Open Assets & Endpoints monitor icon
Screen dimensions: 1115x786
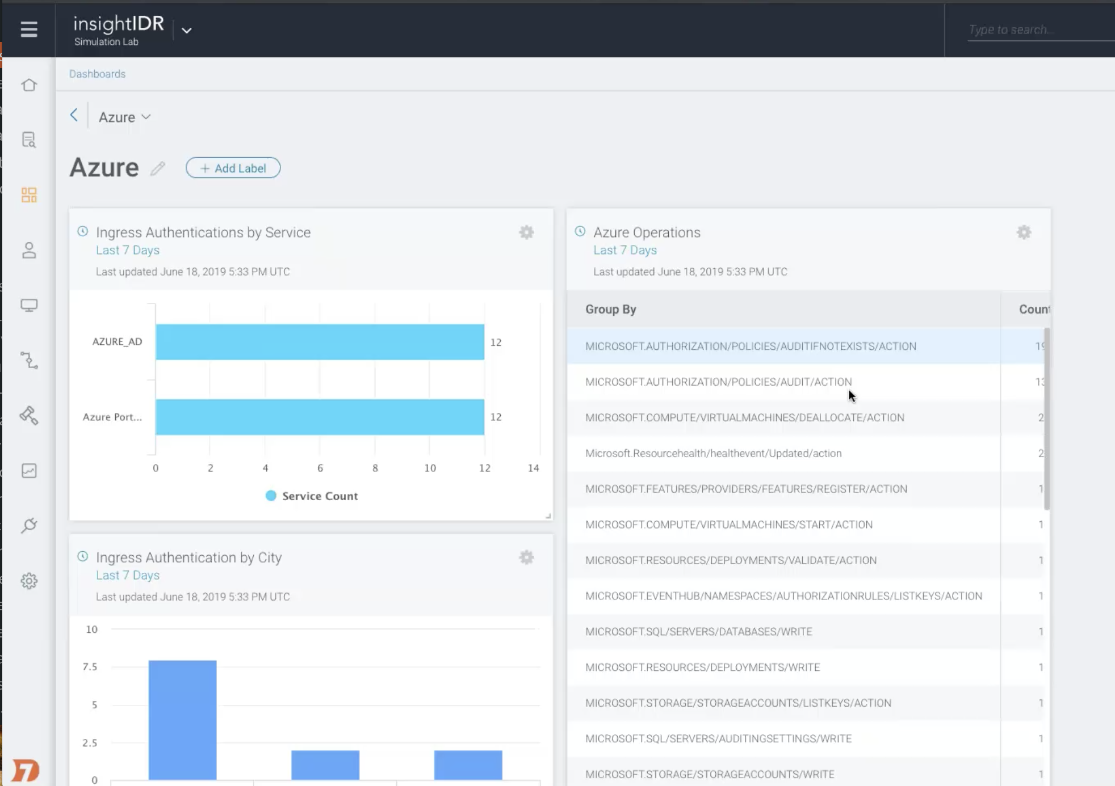(x=29, y=305)
